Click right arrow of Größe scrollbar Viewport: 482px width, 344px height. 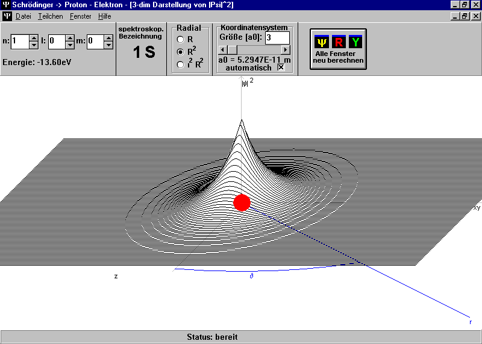286,49
